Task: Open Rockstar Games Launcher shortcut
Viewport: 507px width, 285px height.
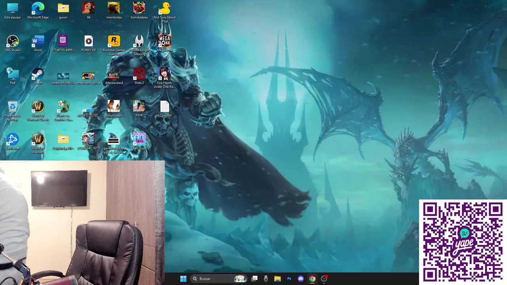Action: click(x=114, y=45)
